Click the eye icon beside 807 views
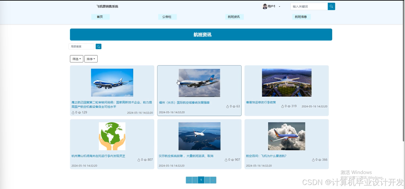Viewport: 405px width, 189px height. click(x=145, y=160)
